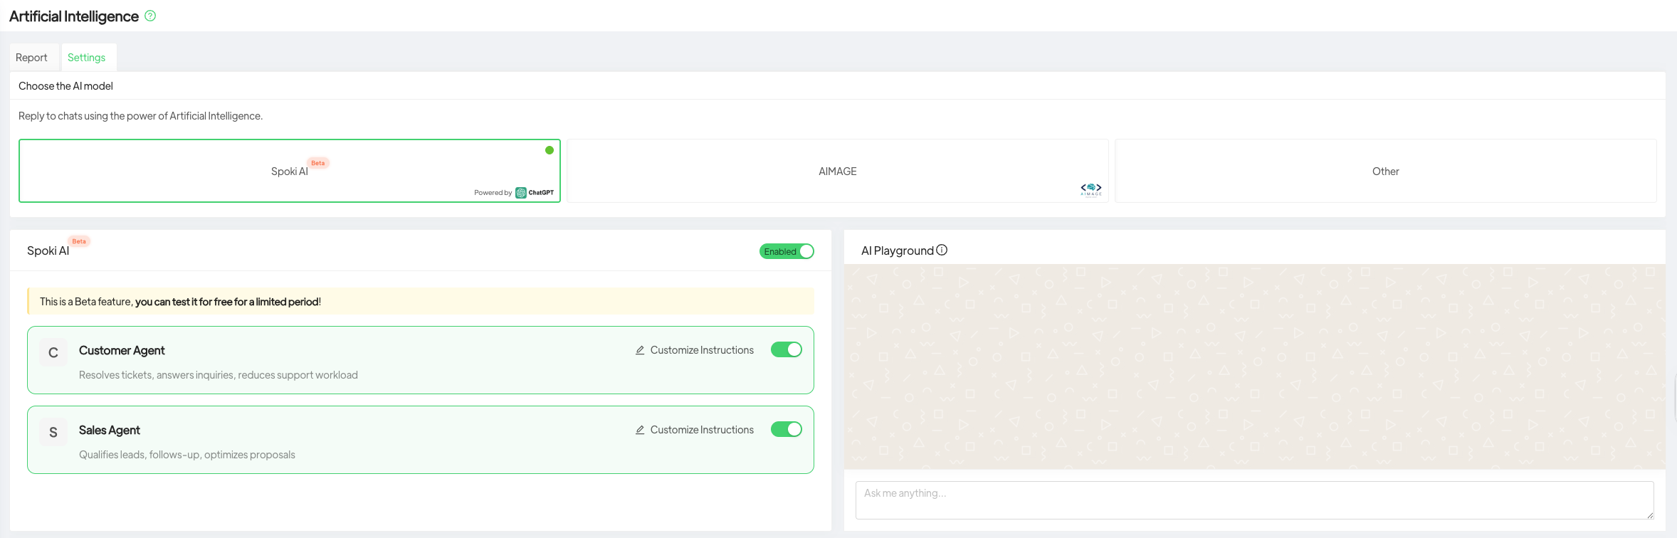The height and width of the screenshot is (538, 1677).
Task: Click the 'AI Playground' heading text
Action: point(898,250)
